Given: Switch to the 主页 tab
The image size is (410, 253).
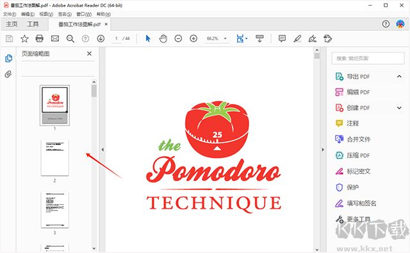Looking at the screenshot, I should (x=12, y=24).
